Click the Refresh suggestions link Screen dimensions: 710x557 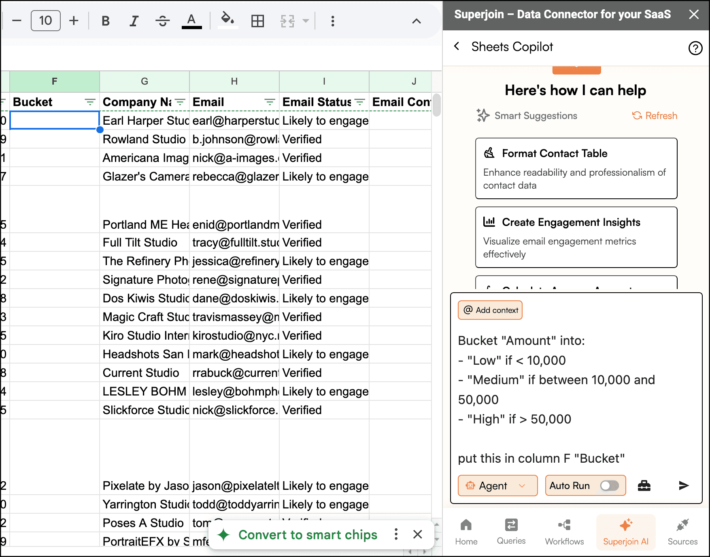(x=655, y=116)
